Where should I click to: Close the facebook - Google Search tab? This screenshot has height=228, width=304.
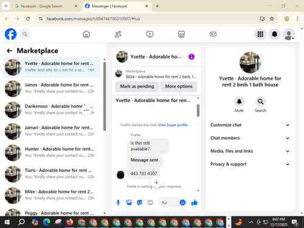click(76, 6)
